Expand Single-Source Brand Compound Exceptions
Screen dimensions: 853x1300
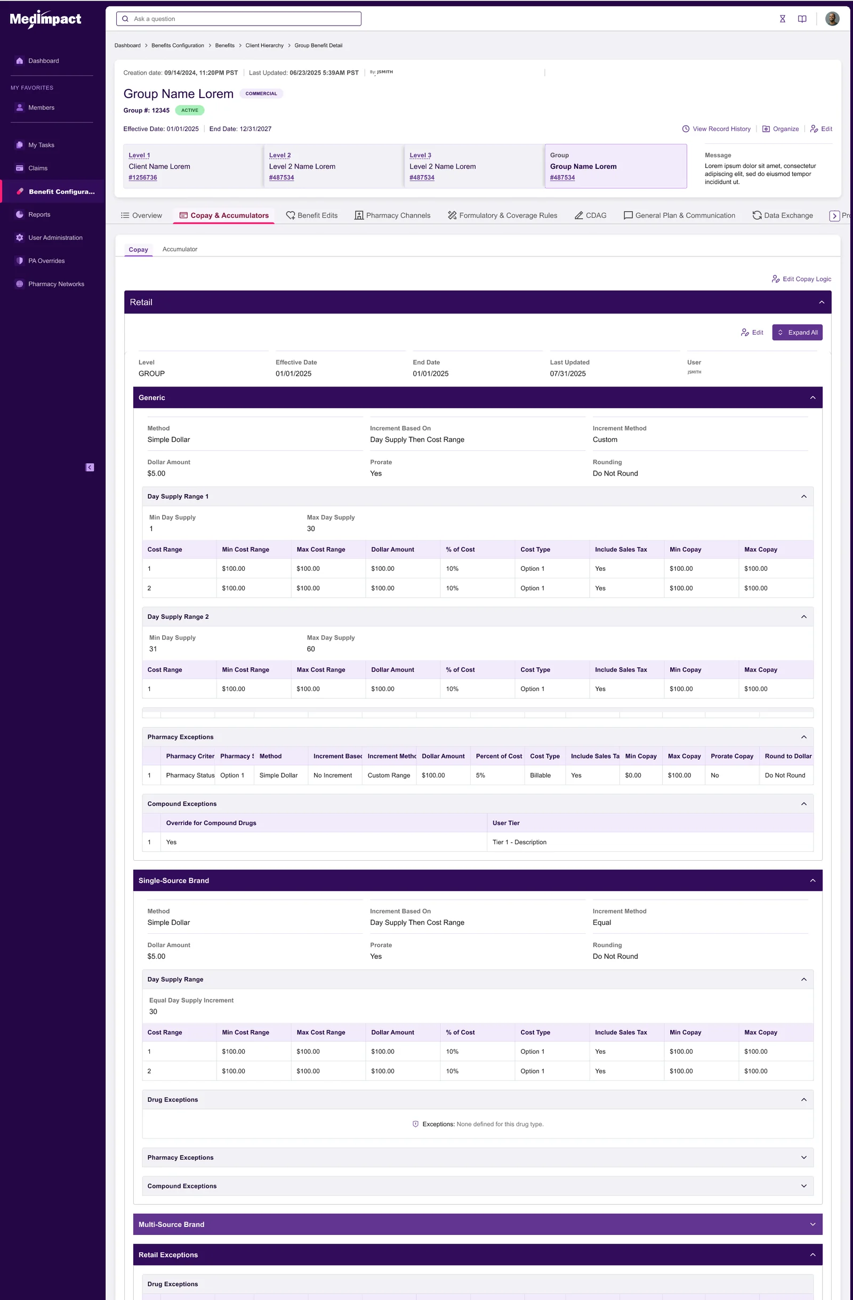point(803,1186)
